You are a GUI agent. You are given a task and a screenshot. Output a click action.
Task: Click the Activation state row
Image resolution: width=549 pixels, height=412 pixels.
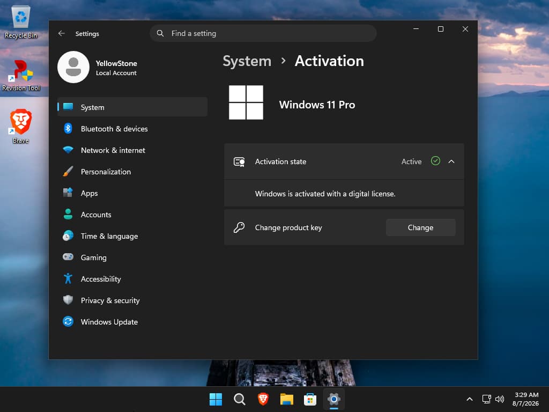click(x=344, y=161)
